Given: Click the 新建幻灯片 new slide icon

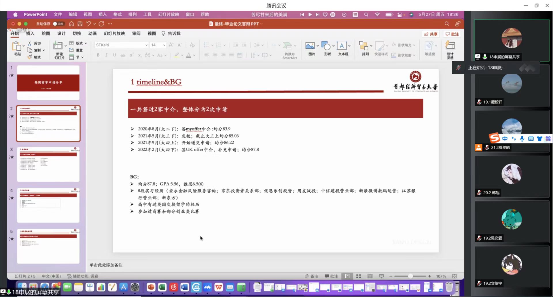Looking at the screenshot, I should 58,46.
